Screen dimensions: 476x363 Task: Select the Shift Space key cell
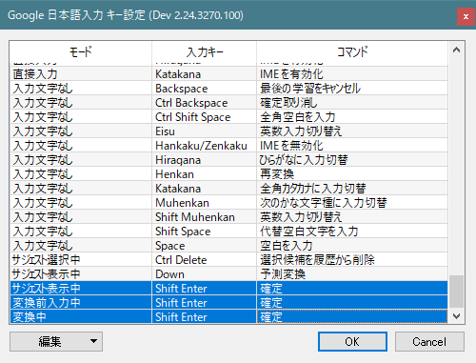click(204, 232)
